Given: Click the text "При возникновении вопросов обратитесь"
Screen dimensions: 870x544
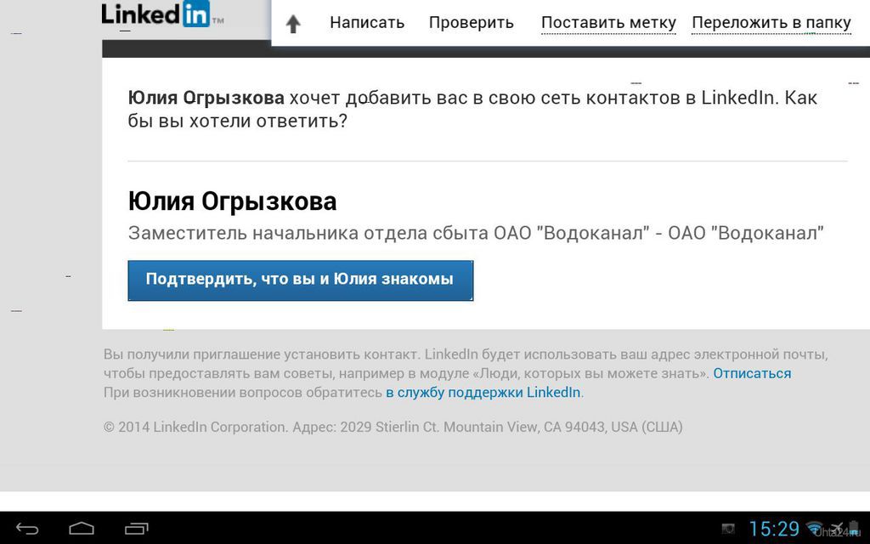Looking at the screenshot, I should coord(243,393).
